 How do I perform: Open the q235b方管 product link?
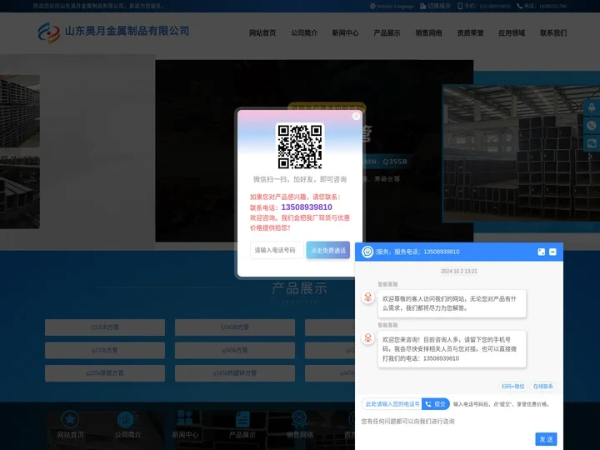coord(105,350)
